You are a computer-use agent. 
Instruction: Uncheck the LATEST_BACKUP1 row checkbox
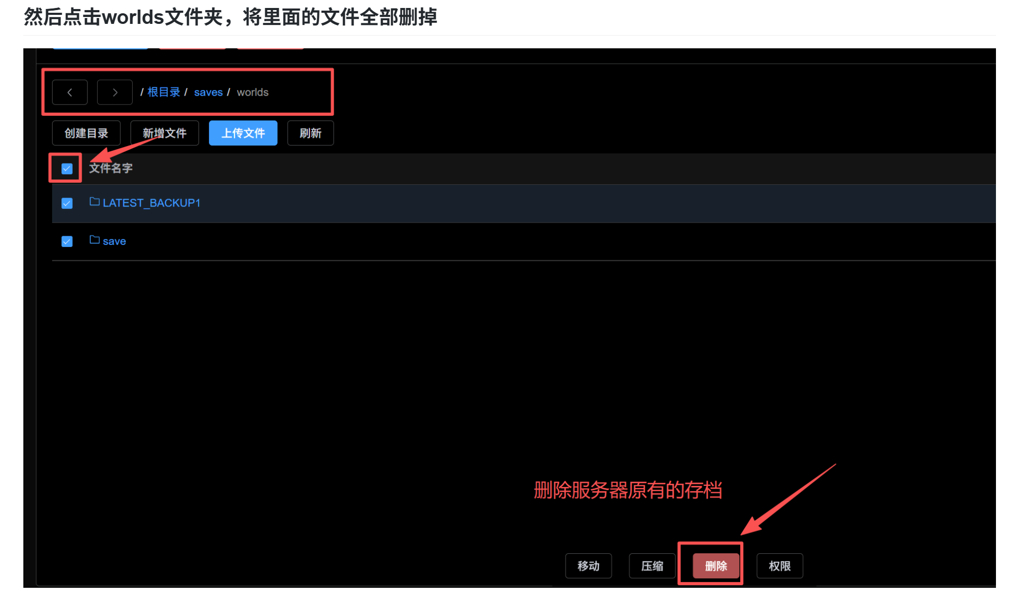(67, 203)
